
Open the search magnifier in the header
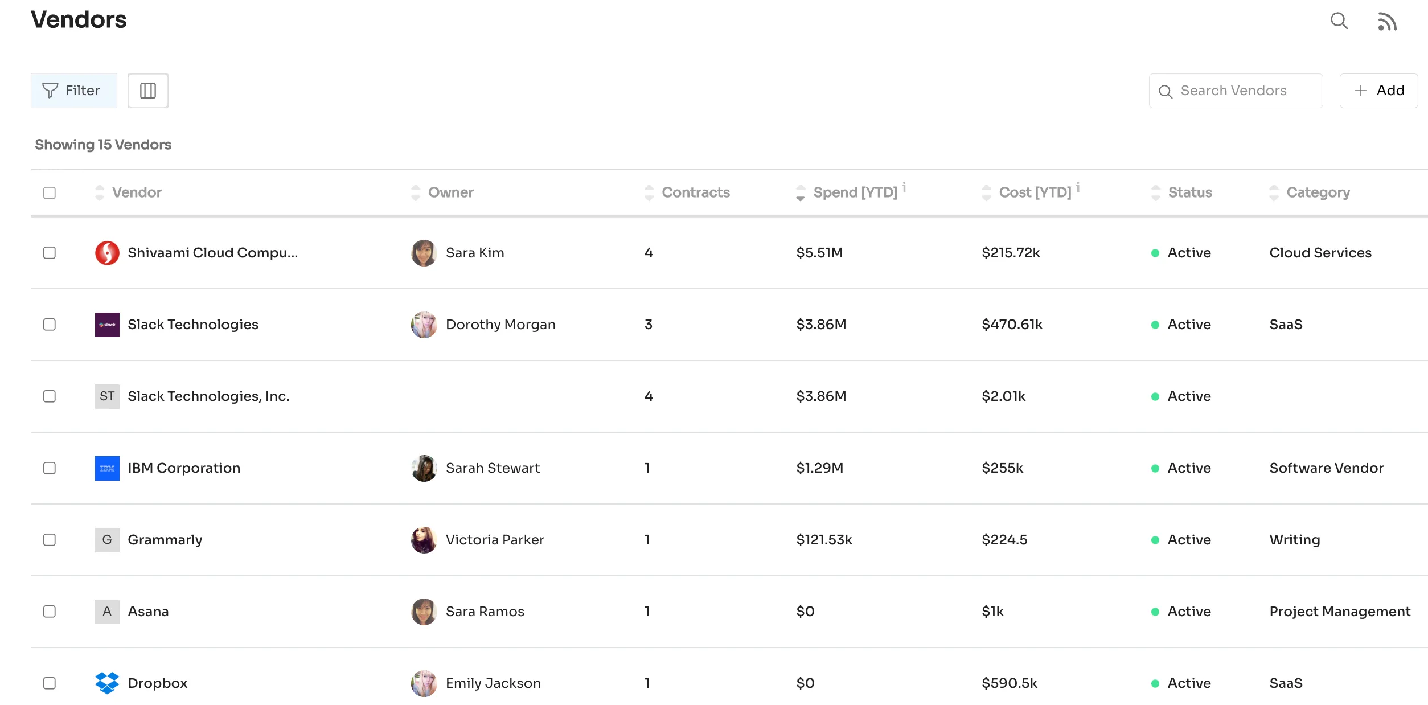1339,21
